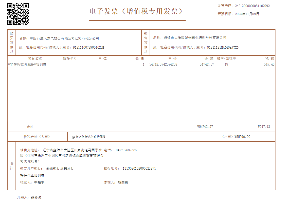
Task: Select bank account 131302010200023271
Action: click(139, 168)
